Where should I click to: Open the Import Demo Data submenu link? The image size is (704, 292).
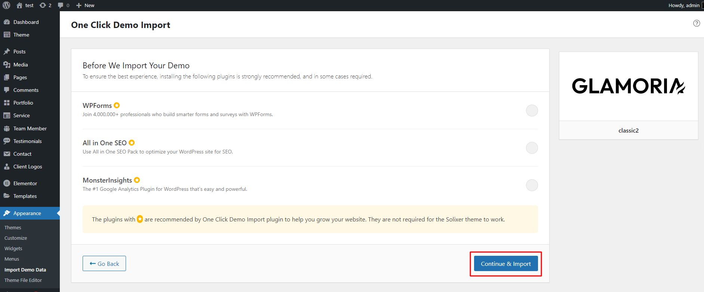[25, 270]
